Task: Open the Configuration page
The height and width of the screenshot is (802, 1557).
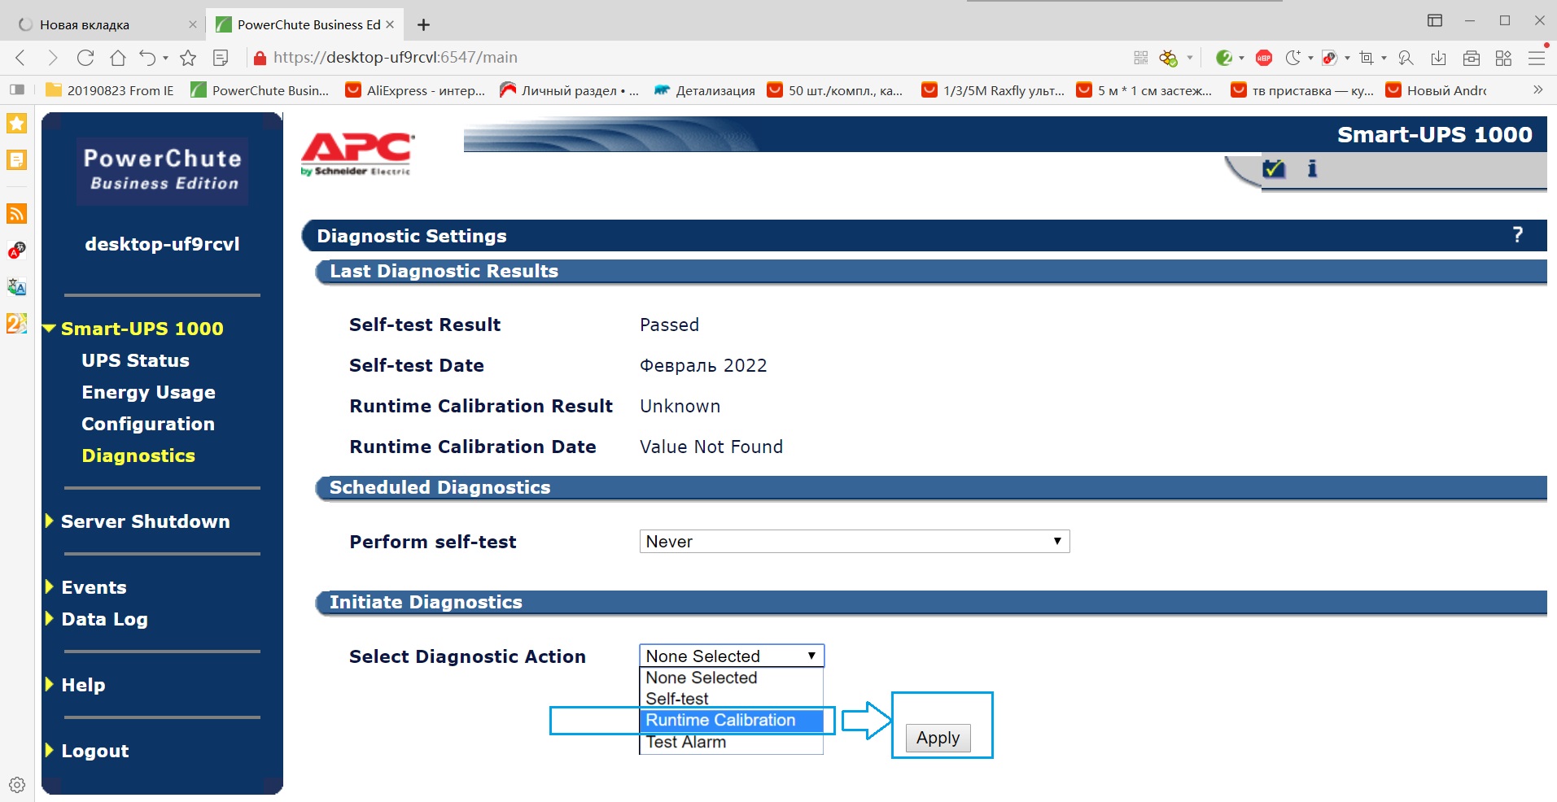Action: [148, 424]
